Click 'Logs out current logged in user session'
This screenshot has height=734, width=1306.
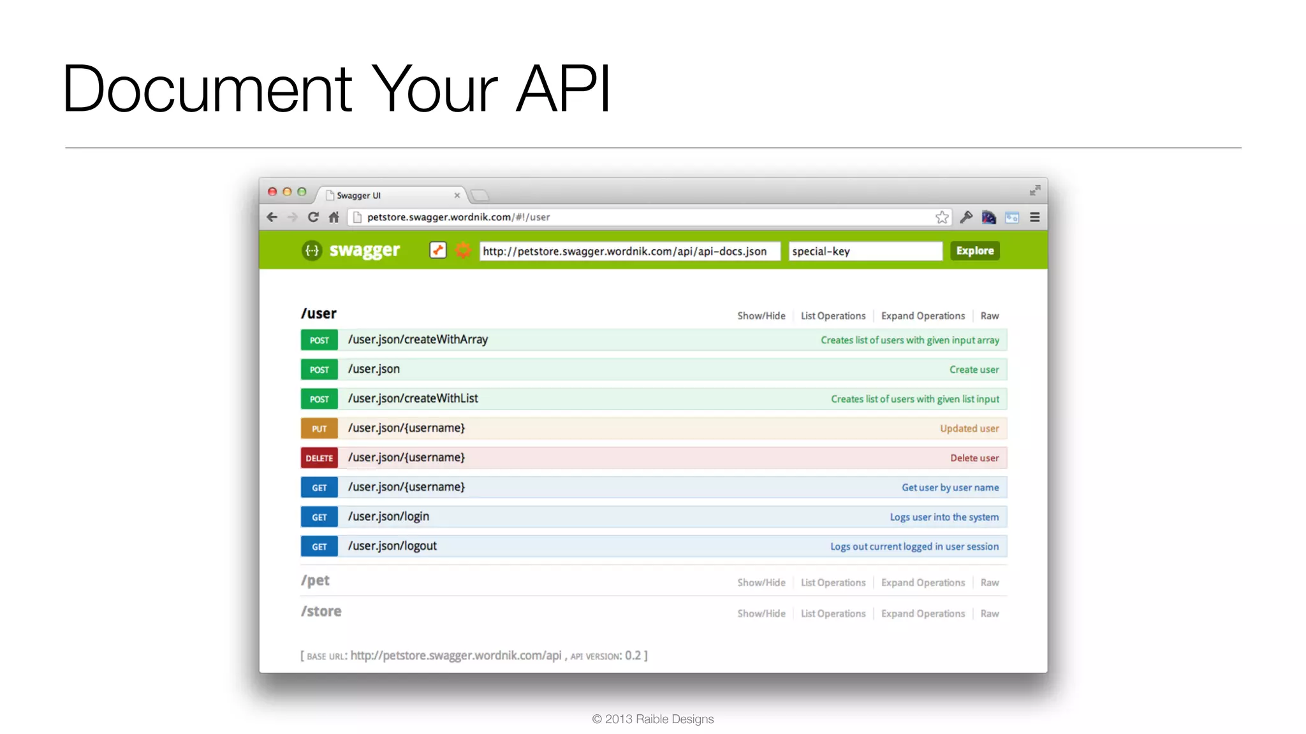point(914,547)
